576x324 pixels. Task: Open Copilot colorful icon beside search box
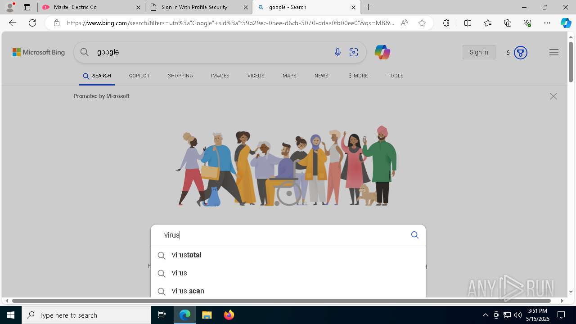[x=382, y=52]
